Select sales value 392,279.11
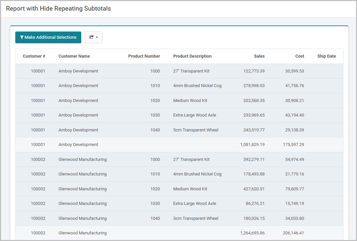 pyautogui.click(x=254, y=159)
